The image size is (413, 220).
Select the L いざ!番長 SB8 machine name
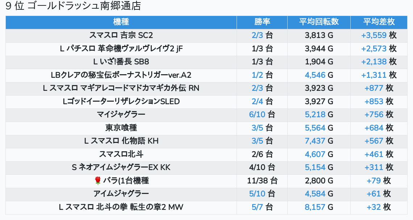(x=121, y=62)
